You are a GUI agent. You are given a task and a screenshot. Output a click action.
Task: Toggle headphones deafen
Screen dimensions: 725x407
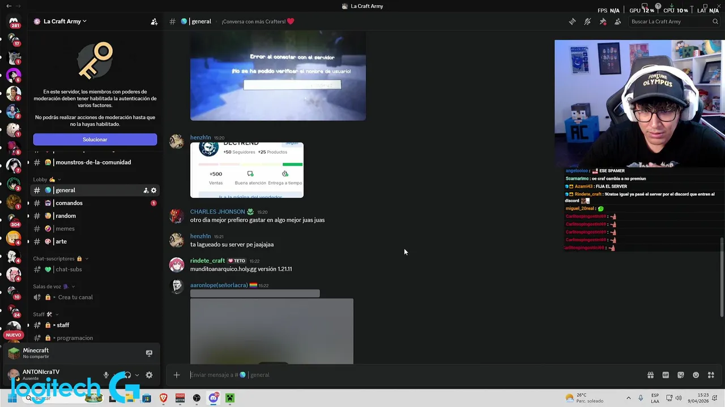click(127, 375)
